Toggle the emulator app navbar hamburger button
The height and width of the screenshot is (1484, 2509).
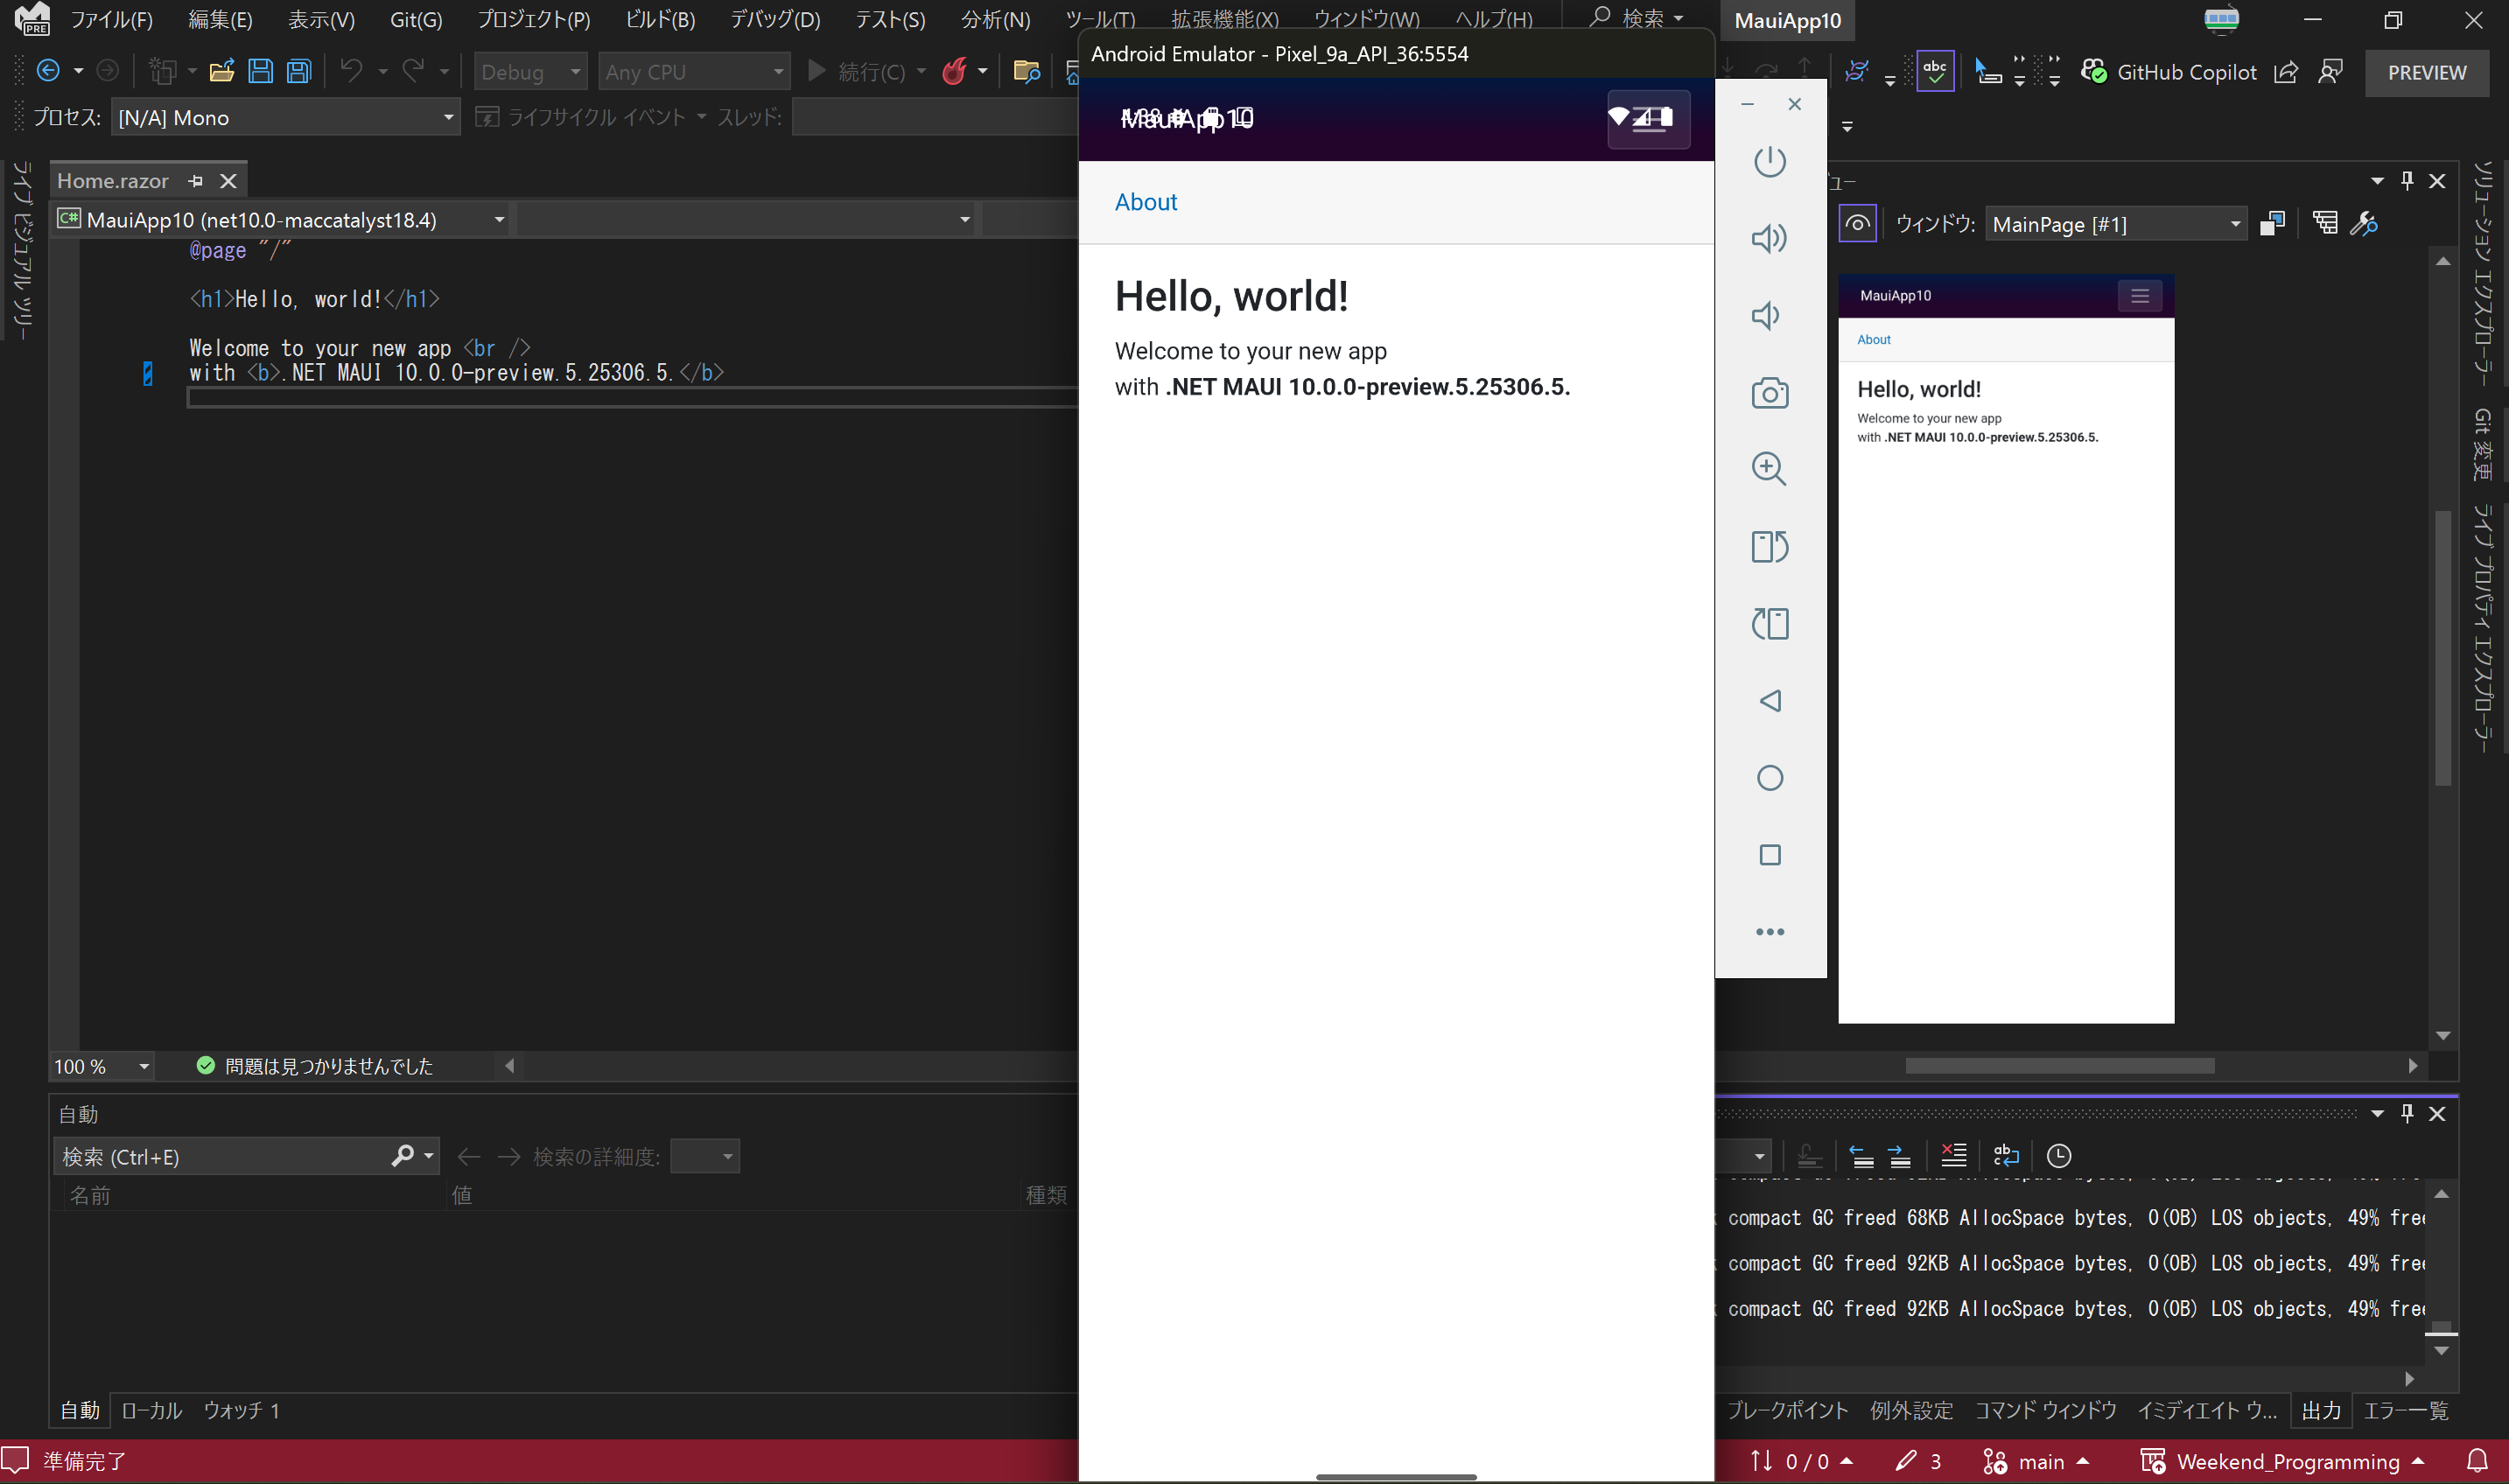pos(1648,119)
